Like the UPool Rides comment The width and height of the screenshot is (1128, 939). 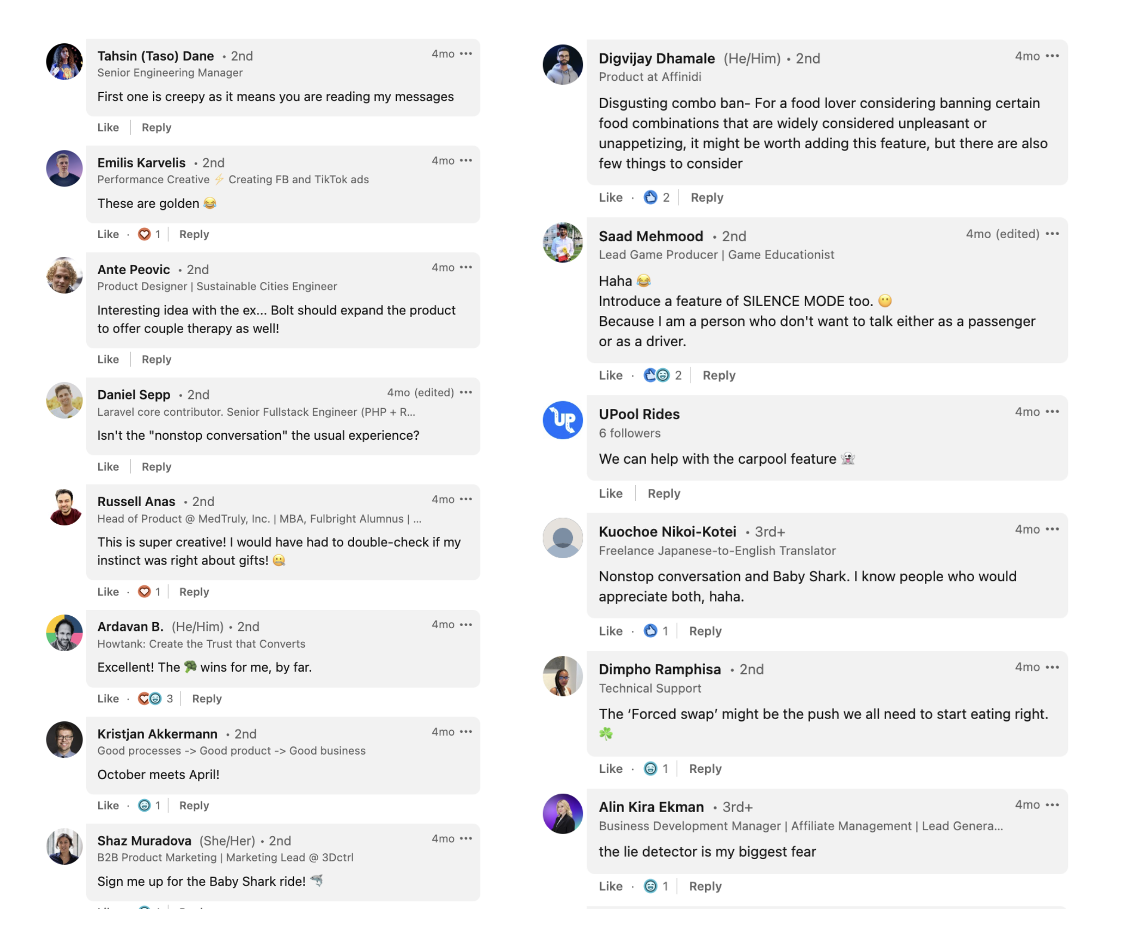[610, 494]
